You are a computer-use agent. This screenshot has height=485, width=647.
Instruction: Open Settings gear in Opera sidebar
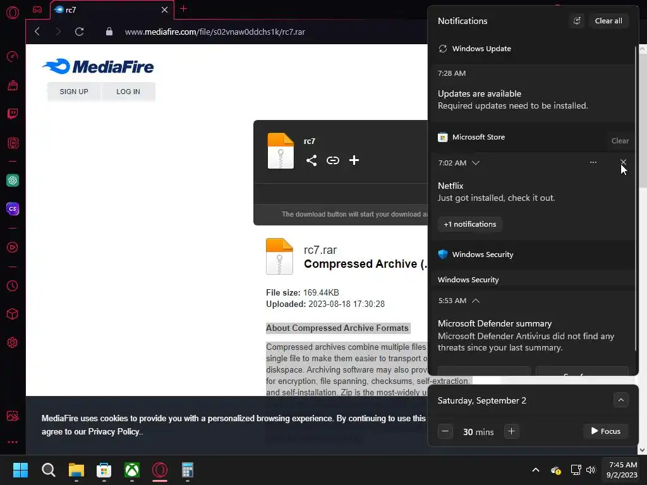(x=13, y=343)
